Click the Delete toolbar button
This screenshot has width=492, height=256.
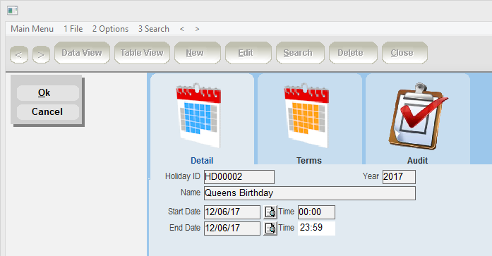tap(353, 53)
